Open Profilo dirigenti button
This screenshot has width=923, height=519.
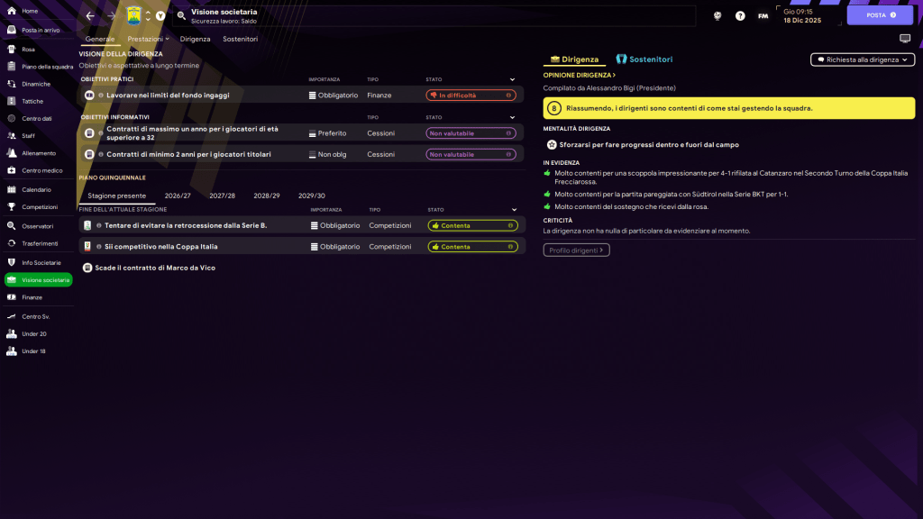(576, 250)
